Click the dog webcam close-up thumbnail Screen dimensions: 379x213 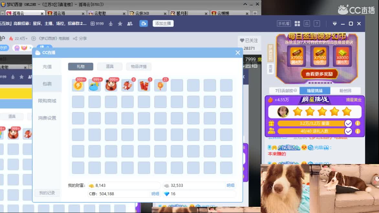click(x=285, y=188)
